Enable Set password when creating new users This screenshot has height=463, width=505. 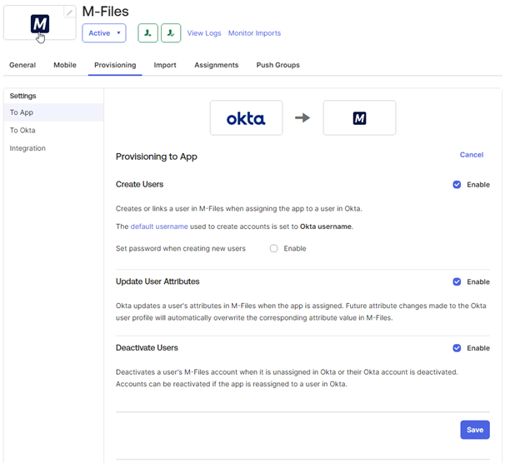(274, 248)
